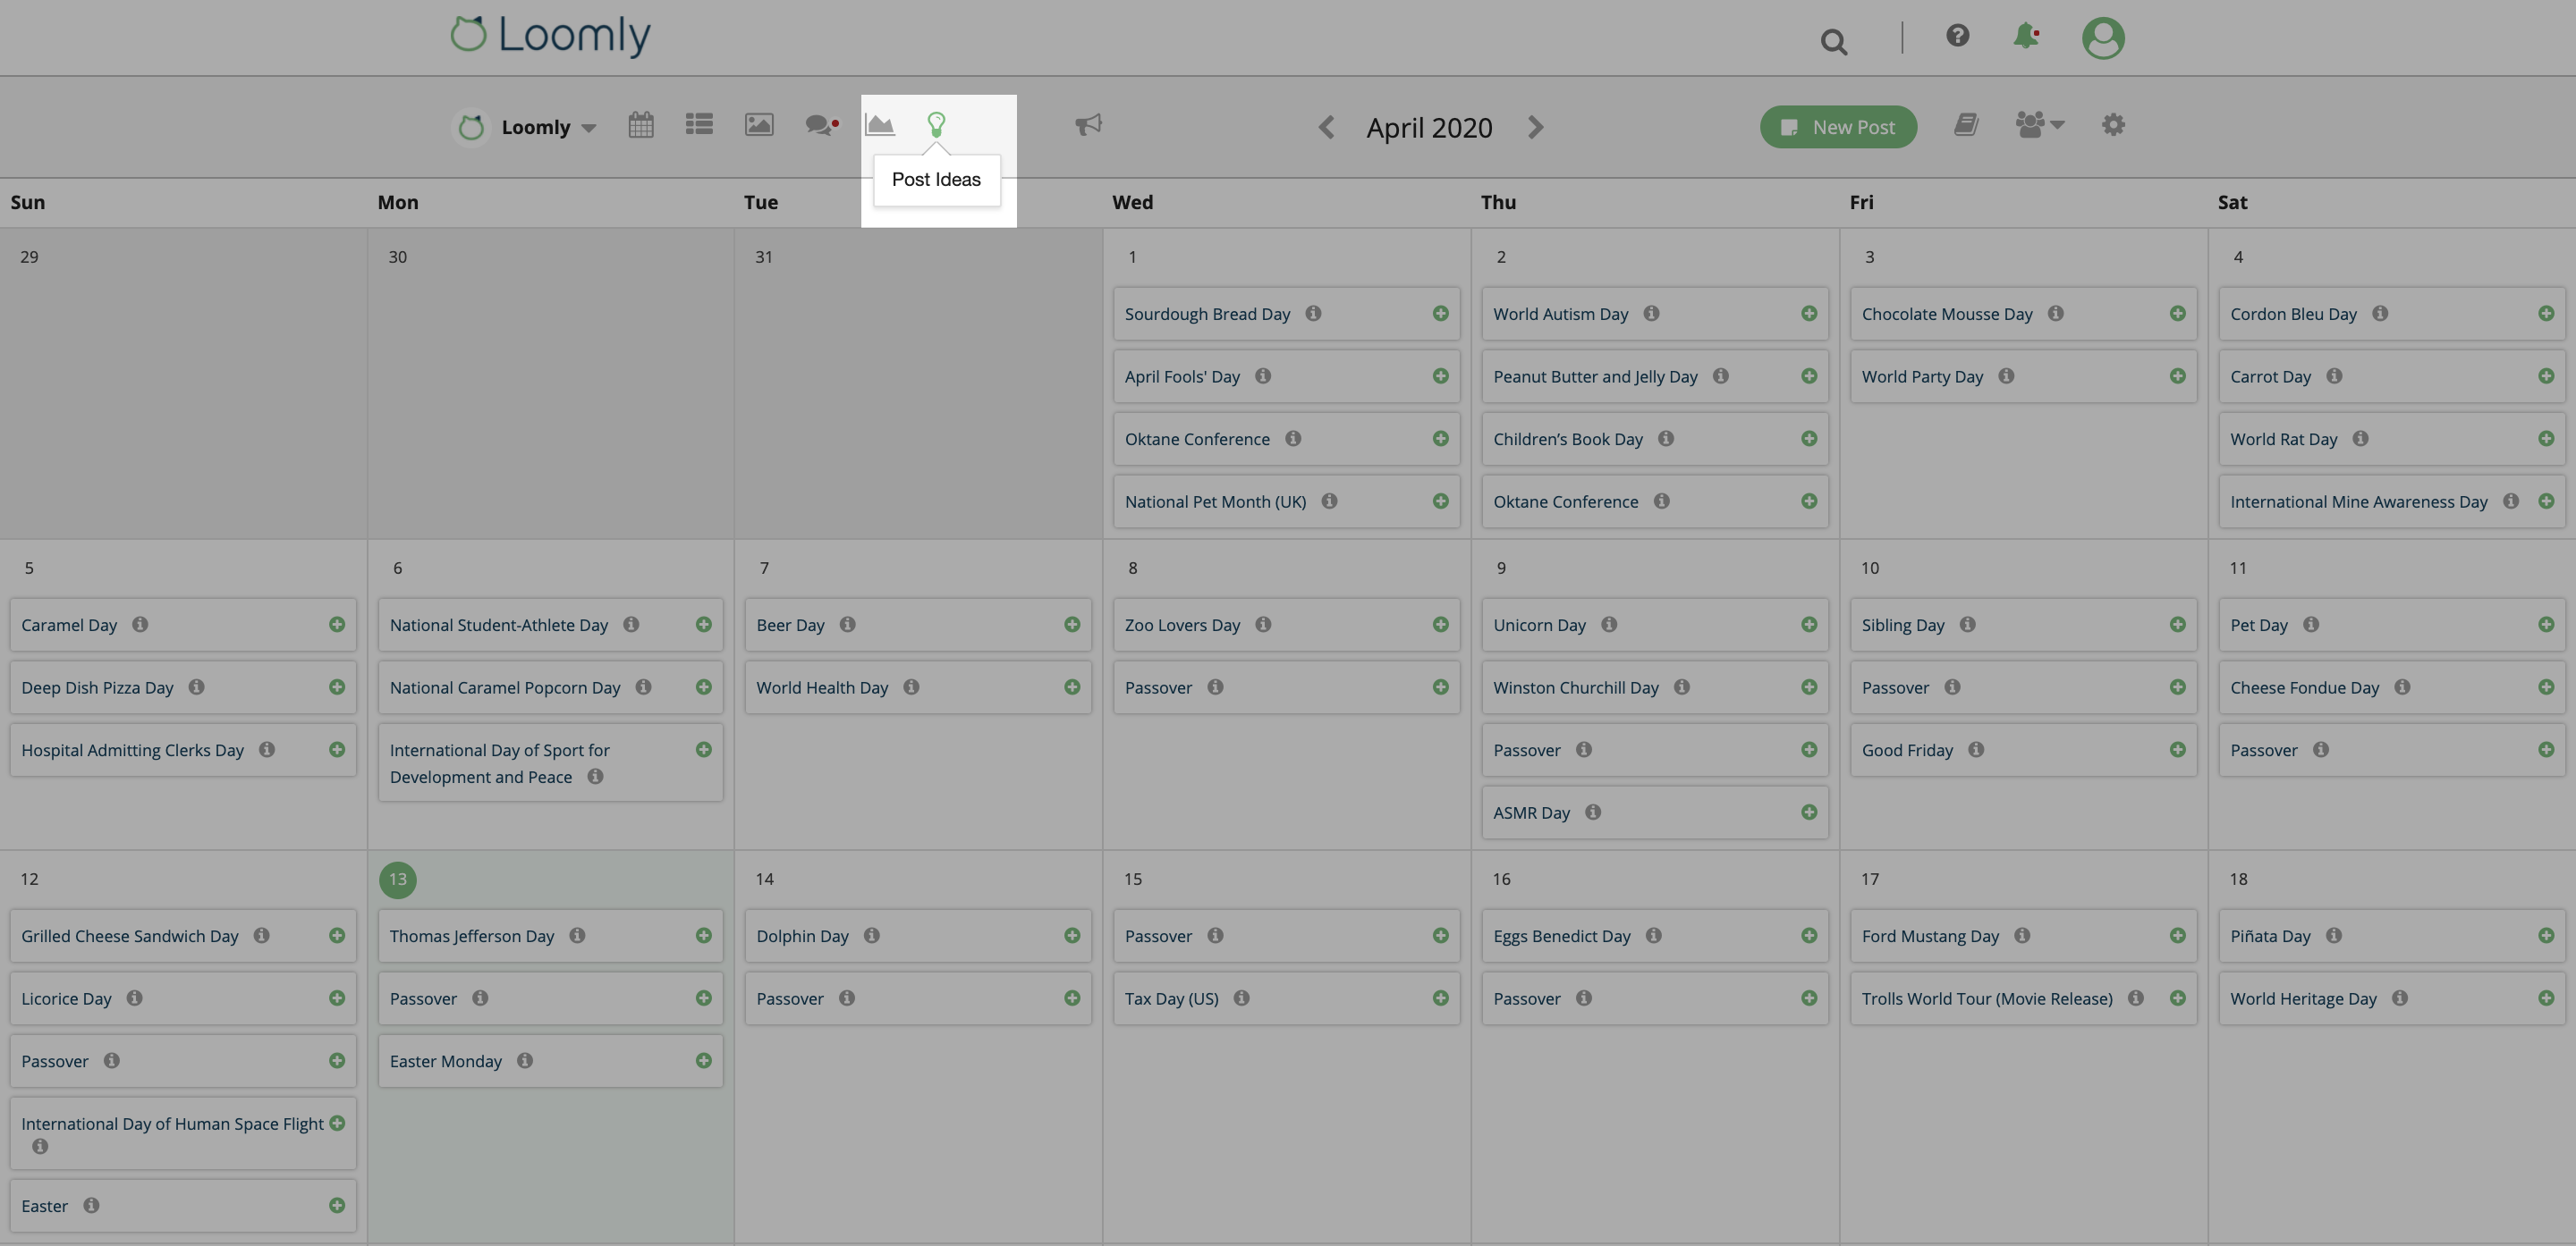Add post for Chocolate Mousse Day
This screenshot has width=2576, height=1246.
(2177, 314)
